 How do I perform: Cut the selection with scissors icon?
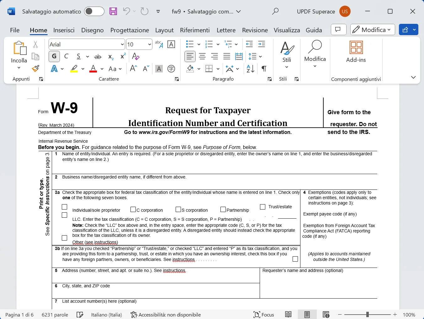click(x=35, y=45)
